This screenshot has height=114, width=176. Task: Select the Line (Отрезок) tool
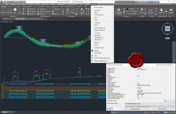pyautogui.click(x=3, y=11)
